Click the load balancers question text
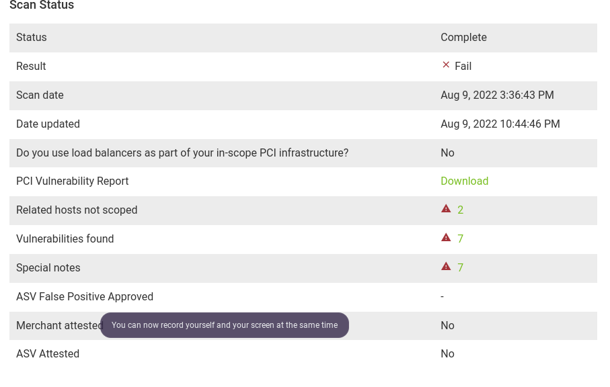Viewport: 610px width, 387px height. coord(182,153)
